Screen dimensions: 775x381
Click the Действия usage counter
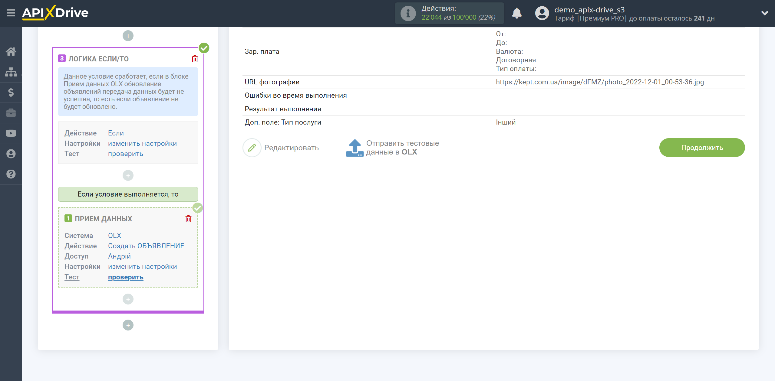[x=449, y=13]
